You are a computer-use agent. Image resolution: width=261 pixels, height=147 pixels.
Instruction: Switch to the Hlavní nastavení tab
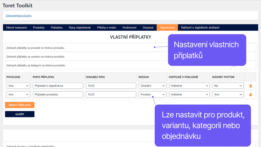click(16, 27)
